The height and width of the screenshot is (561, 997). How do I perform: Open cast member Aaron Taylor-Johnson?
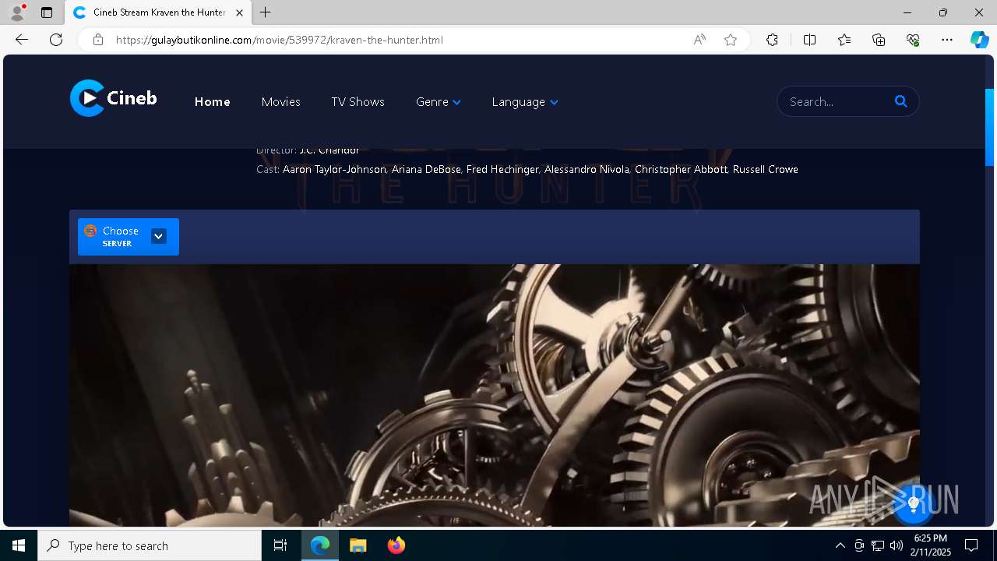pyautogui.click(x=334, y=169)
